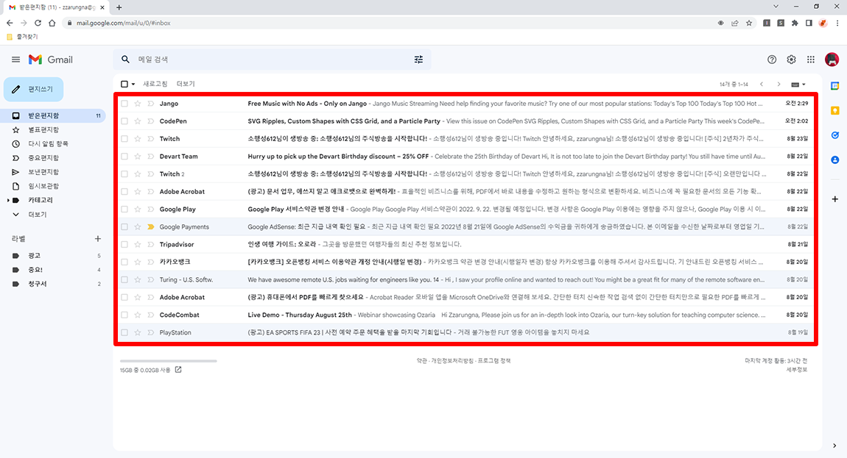Click the Gmail logo
847x458 pixels.
(51, 60)
